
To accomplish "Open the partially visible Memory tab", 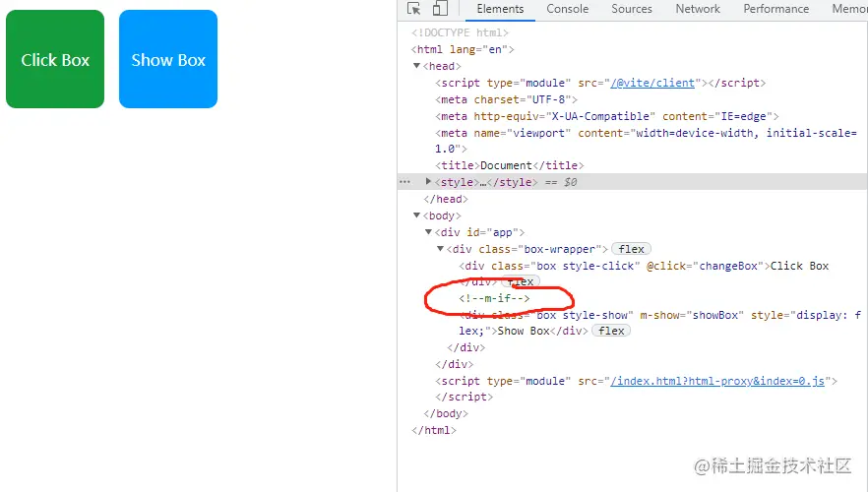I will 849,9.
